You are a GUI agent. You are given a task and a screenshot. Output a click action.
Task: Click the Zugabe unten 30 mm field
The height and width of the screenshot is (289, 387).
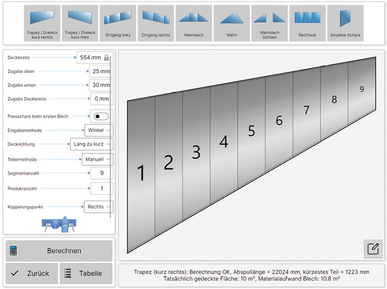pos(101,85)
